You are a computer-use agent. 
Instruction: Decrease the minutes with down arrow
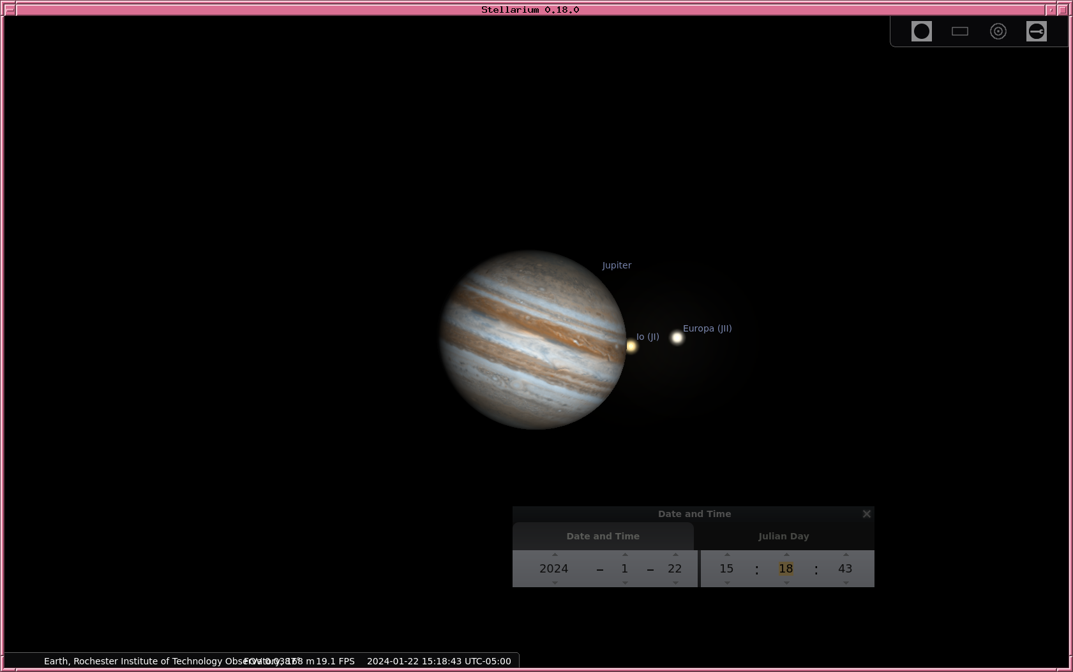click(x=786, y=583)
